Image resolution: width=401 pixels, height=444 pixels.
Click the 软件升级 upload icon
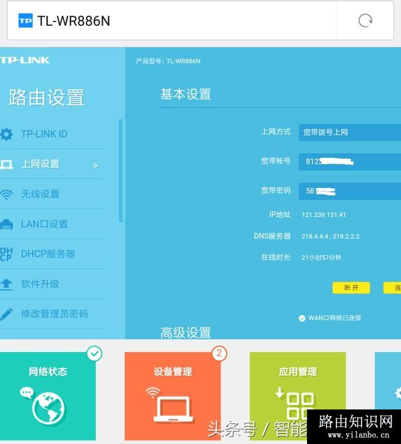click(6, 284)
